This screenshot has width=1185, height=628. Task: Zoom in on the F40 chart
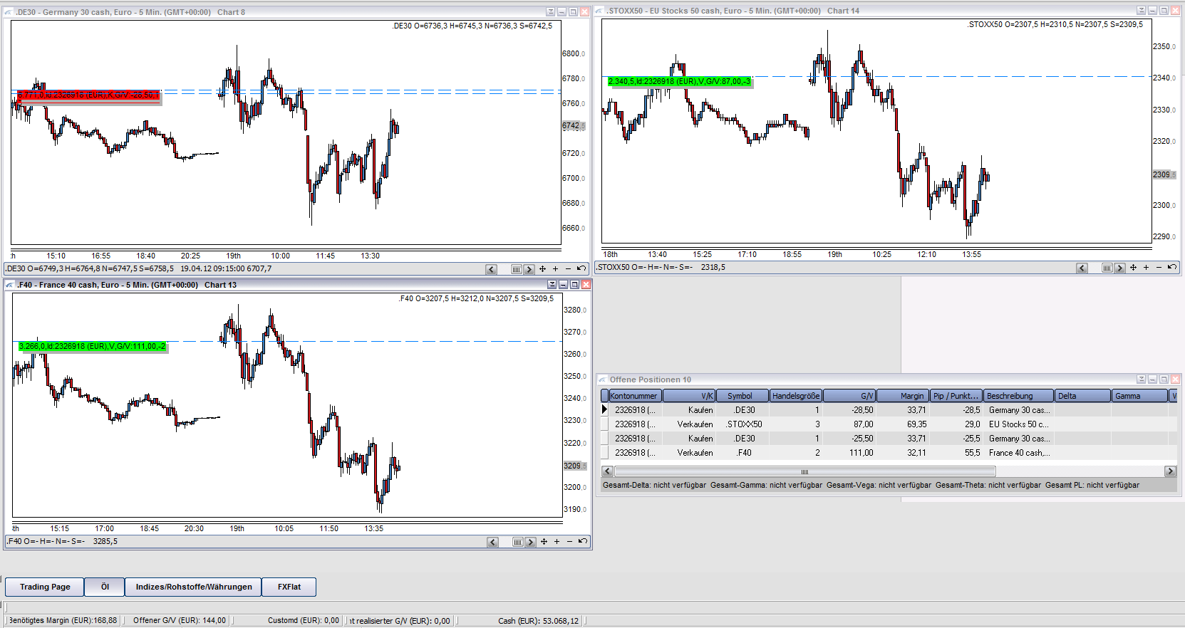pos(557,542)
